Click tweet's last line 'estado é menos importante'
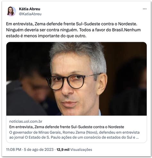152x158 pixels. [x=46, y=36]
